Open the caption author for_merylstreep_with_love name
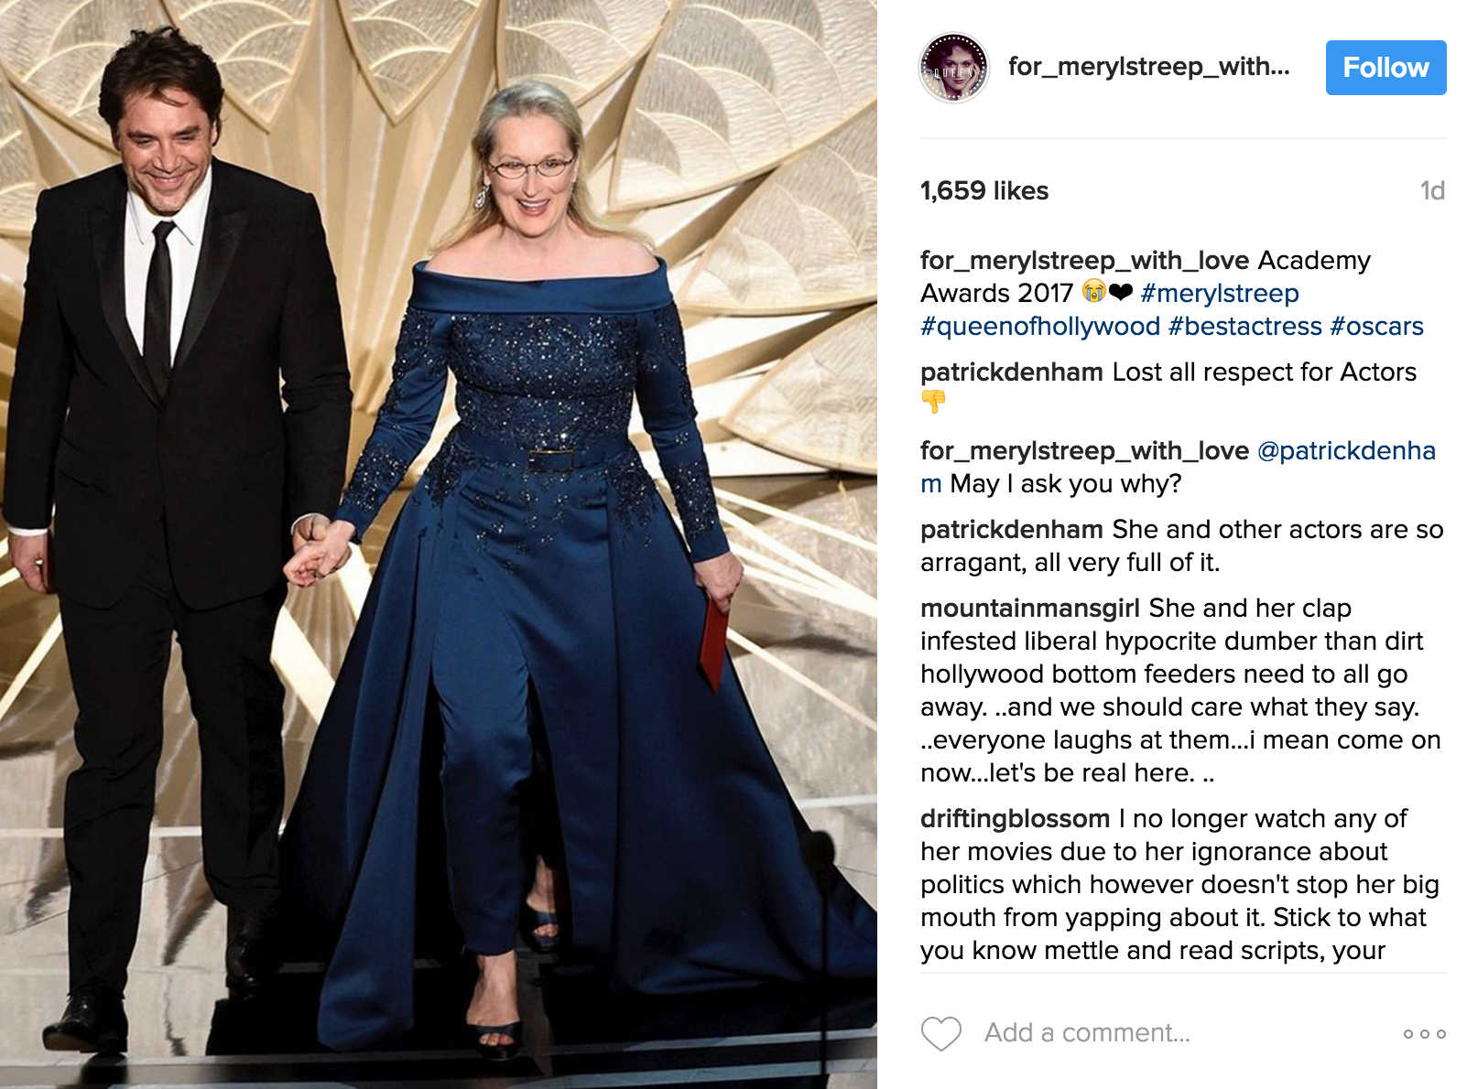 point(1084,260)
